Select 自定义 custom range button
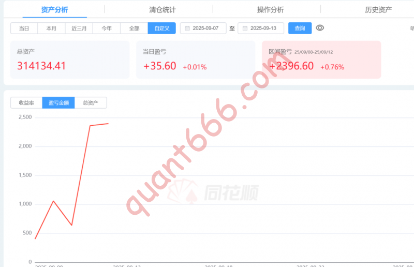 162,28
